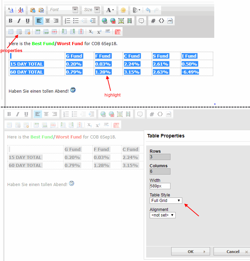Screen dimensions: 250x261
Task: Click the ordered list icon in top toolbar
Action: pyautogui.click(x=68, y=21)
